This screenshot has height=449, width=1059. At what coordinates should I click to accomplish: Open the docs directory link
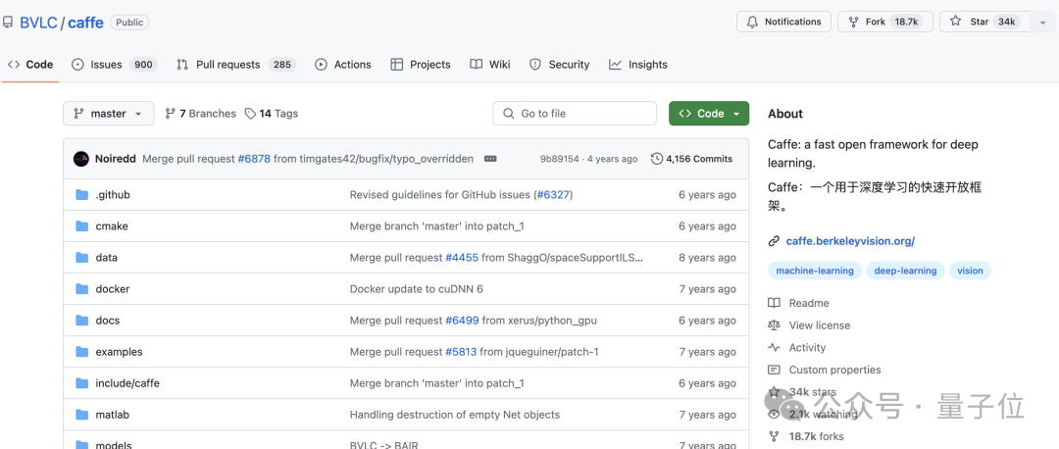[x=108, y=320]
